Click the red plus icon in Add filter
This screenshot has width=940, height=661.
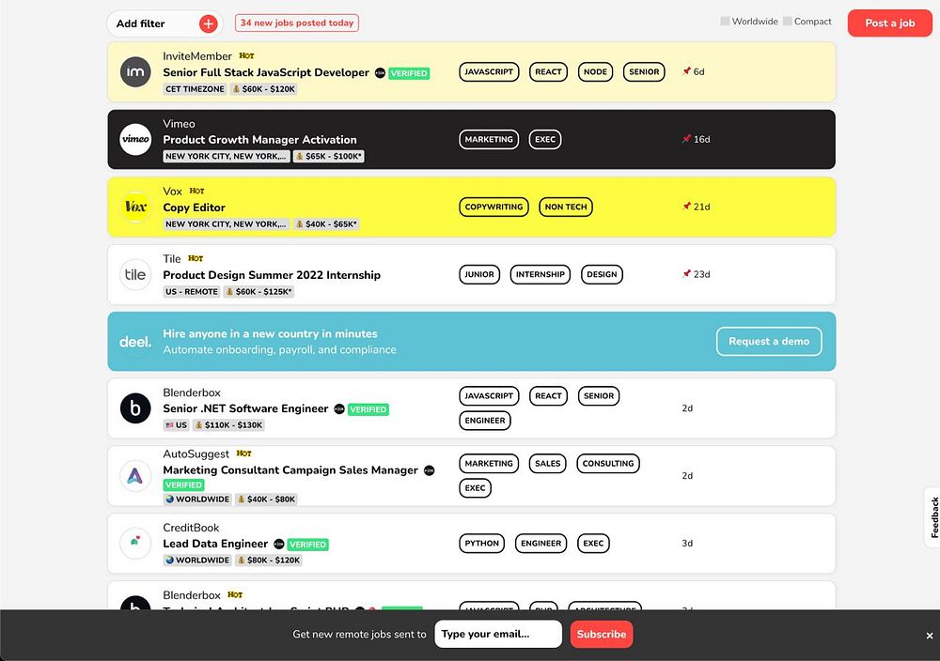coord(208,23)
